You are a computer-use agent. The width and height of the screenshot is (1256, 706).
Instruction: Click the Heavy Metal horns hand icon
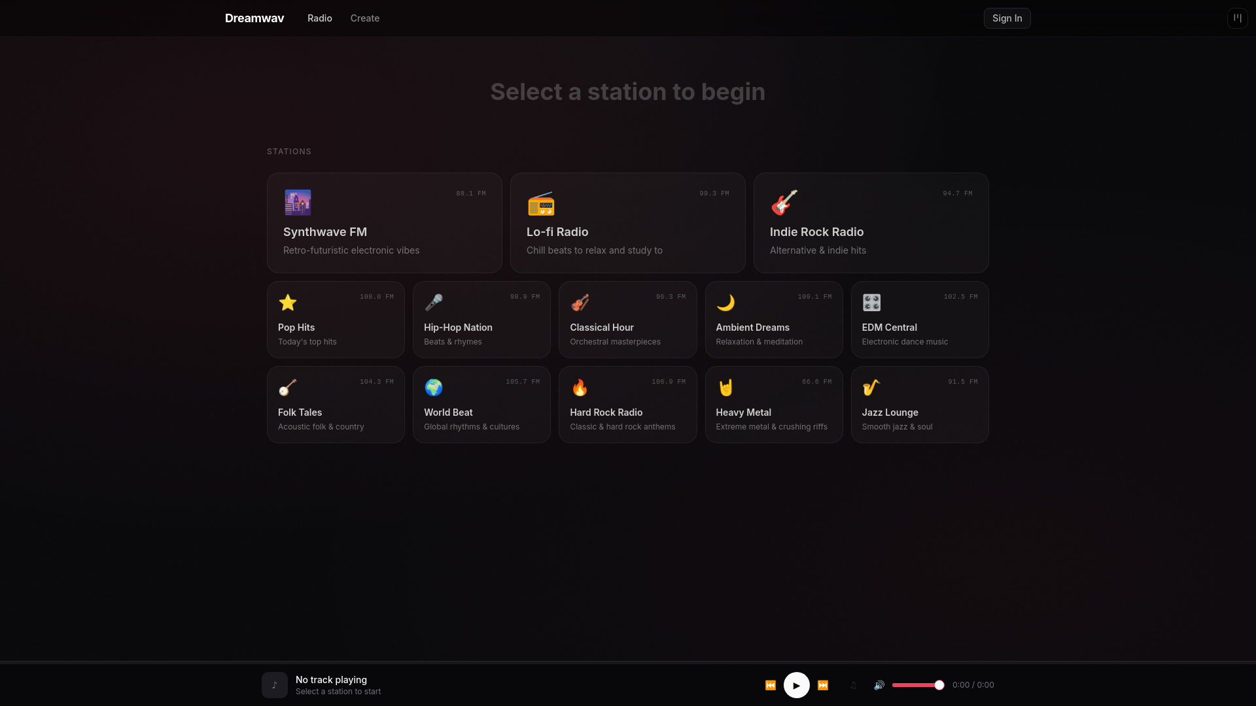tap(725, 388)
